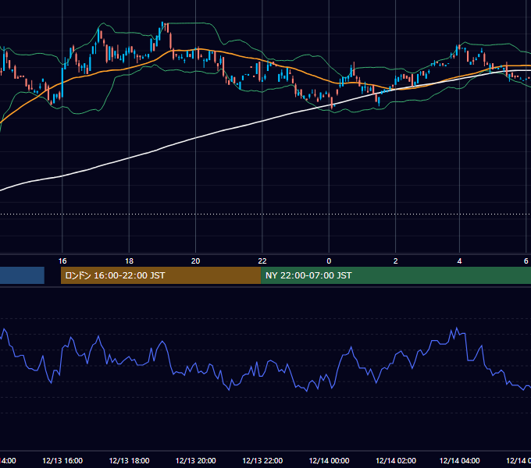The image size is (531, 468).
Task: Click the 12/13 16:00 date label
Action: click(x=62, y=460)
